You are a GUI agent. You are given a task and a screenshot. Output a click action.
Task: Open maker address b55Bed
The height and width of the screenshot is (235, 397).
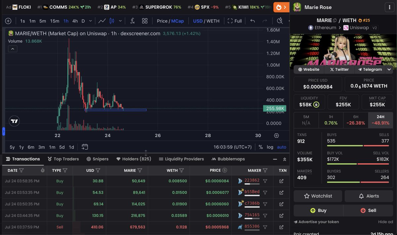252,192
